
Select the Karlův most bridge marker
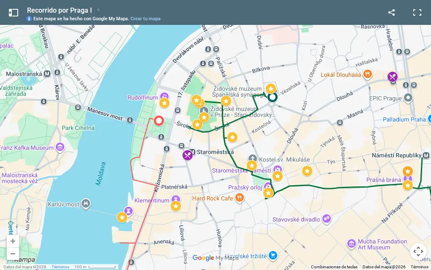pyautogui.click(x=86, y=203)
